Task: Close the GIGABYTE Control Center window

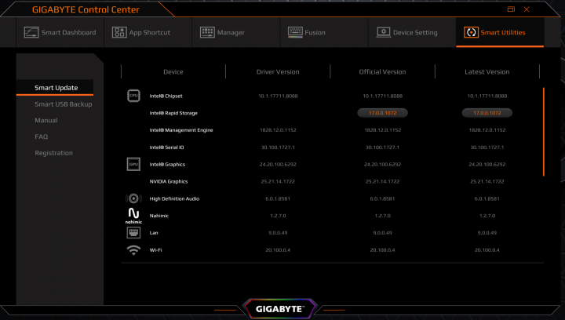Action: click(527, 9)
